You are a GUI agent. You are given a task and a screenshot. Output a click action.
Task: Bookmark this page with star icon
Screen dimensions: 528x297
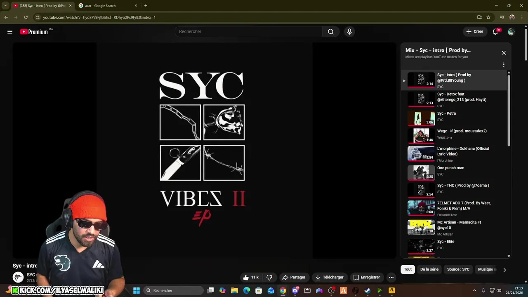[488, 17]
